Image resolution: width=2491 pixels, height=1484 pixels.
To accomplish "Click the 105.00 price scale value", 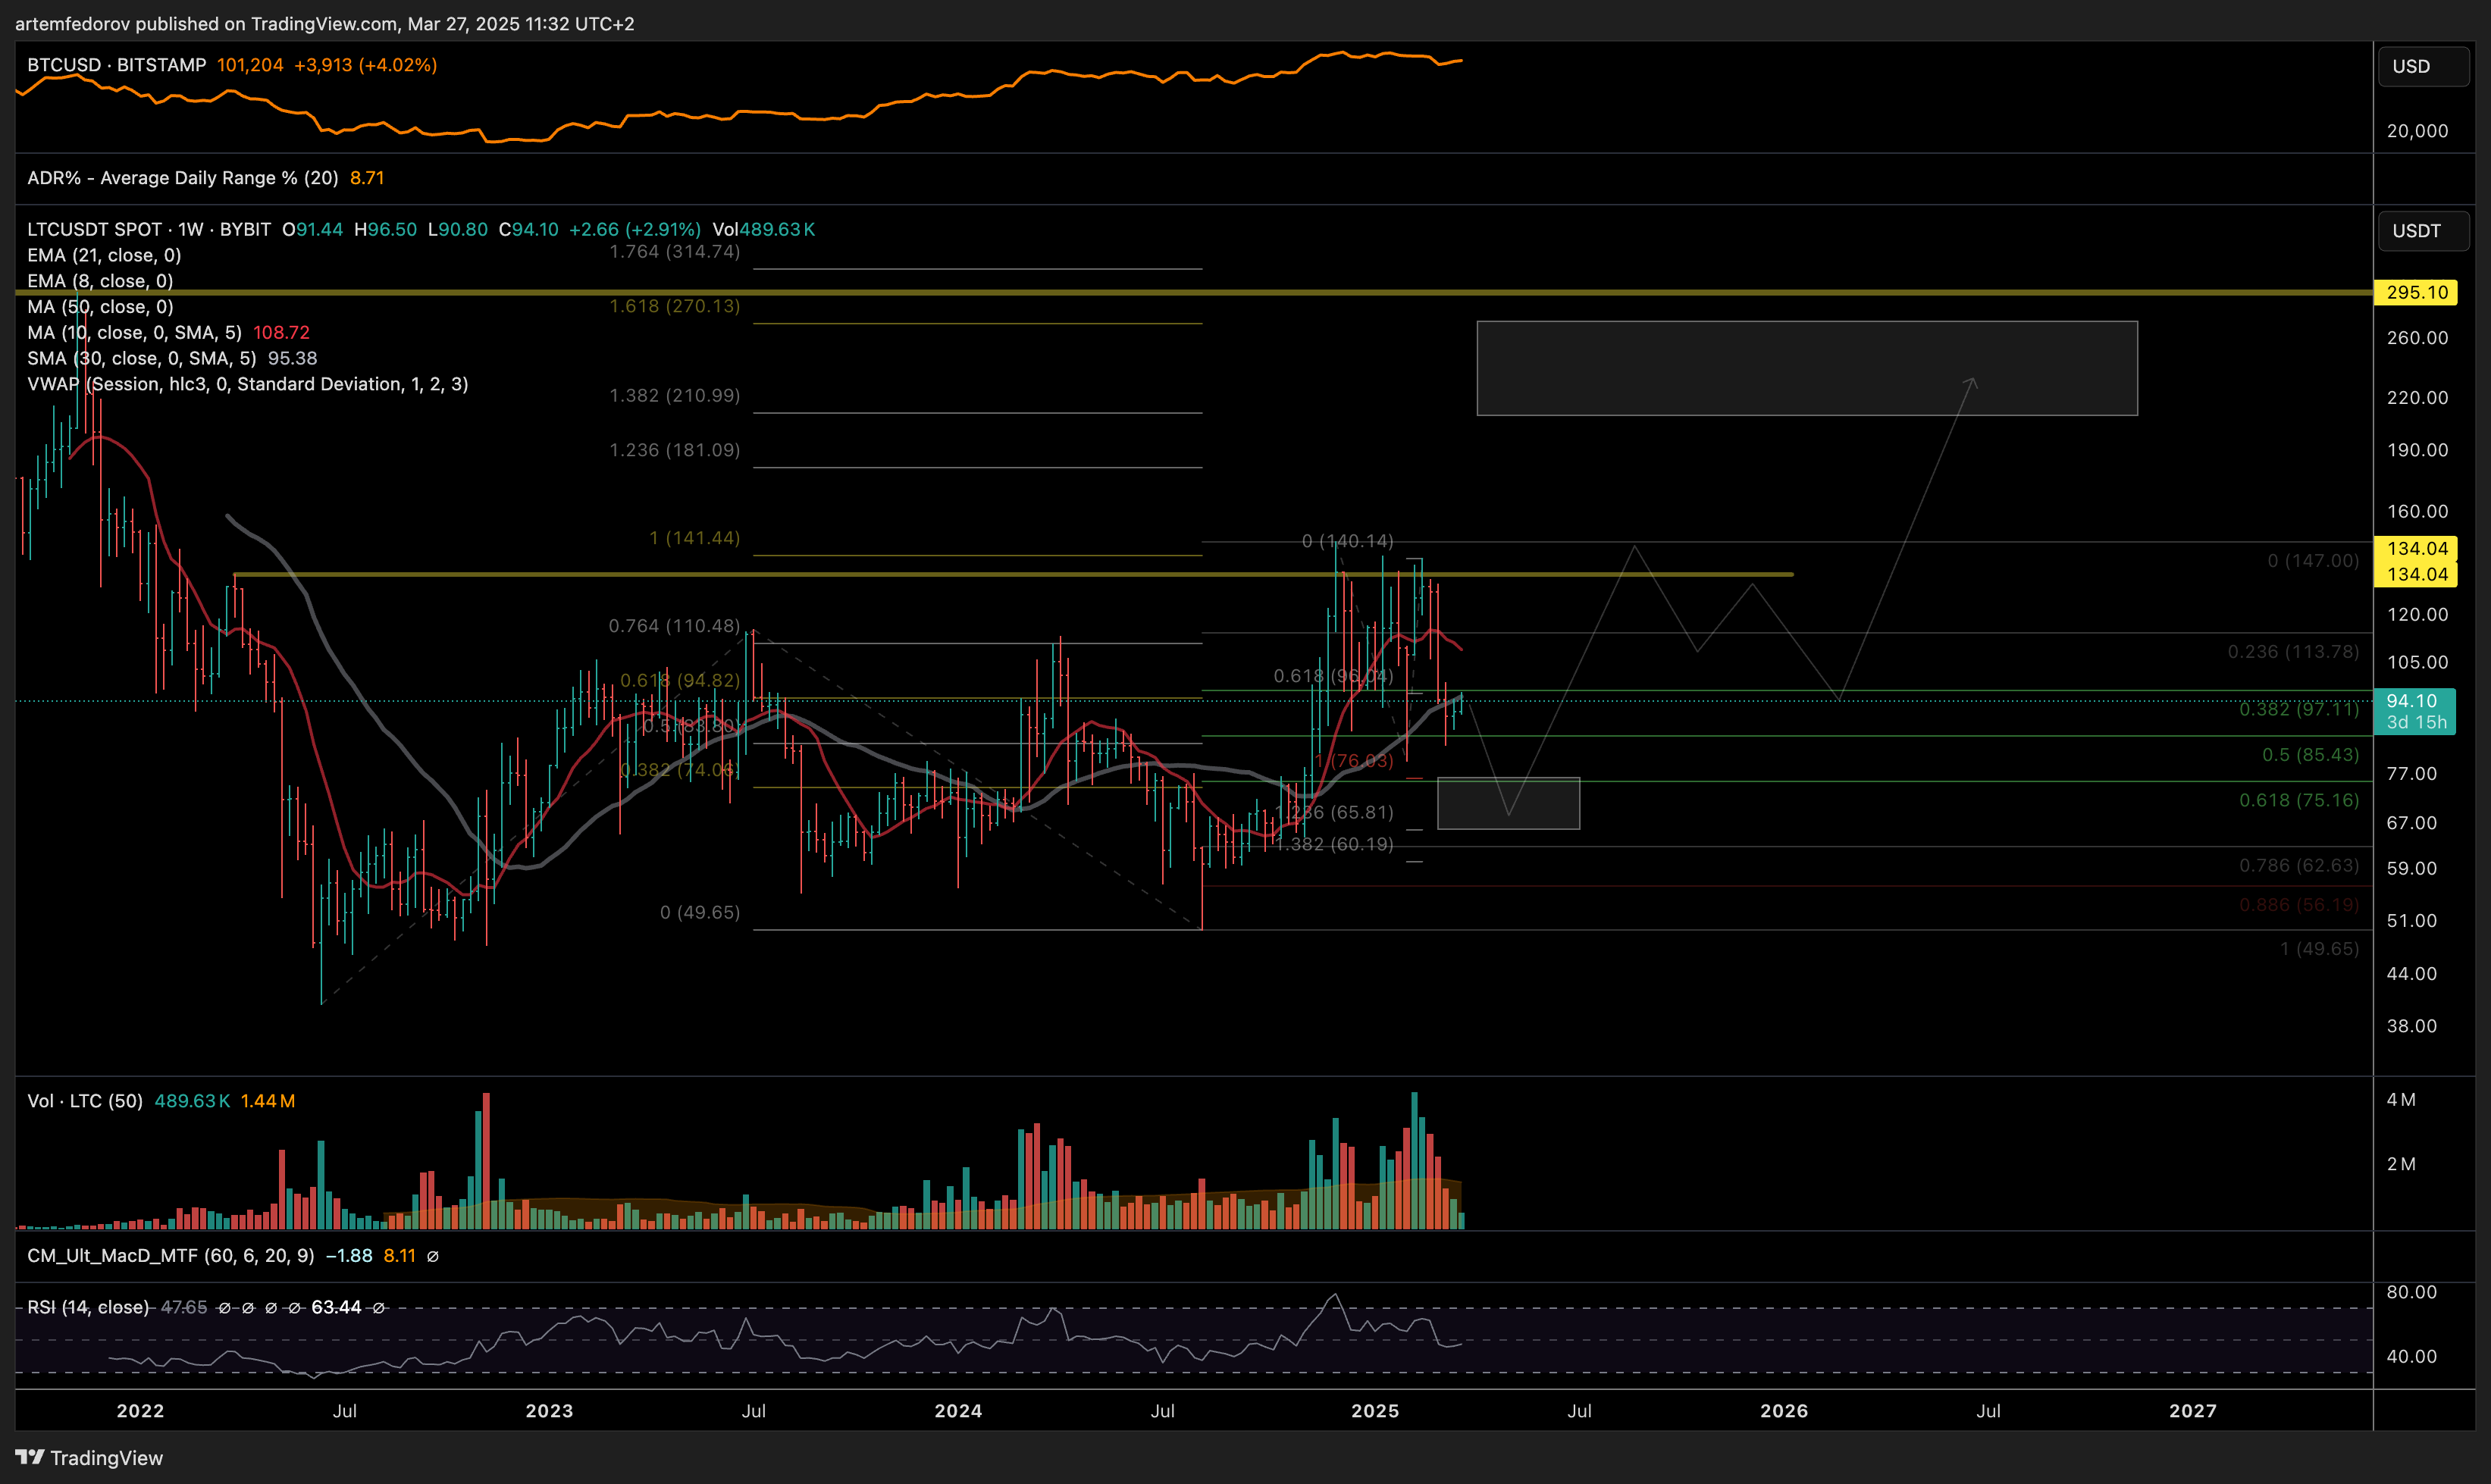I will coord(2417,663).
